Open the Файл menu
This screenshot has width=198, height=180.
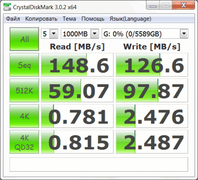pos(13,19)
